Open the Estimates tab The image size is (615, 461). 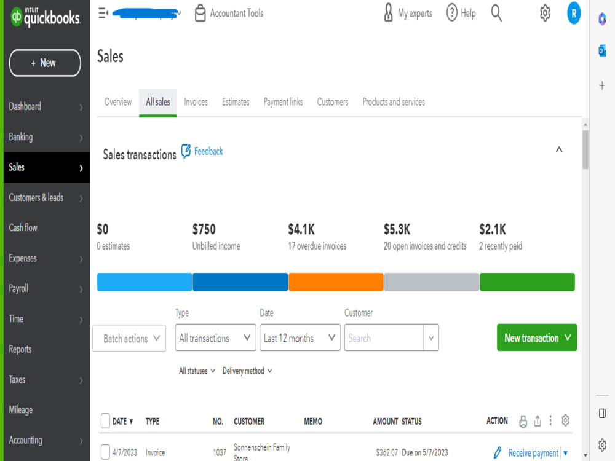[235, 102]
